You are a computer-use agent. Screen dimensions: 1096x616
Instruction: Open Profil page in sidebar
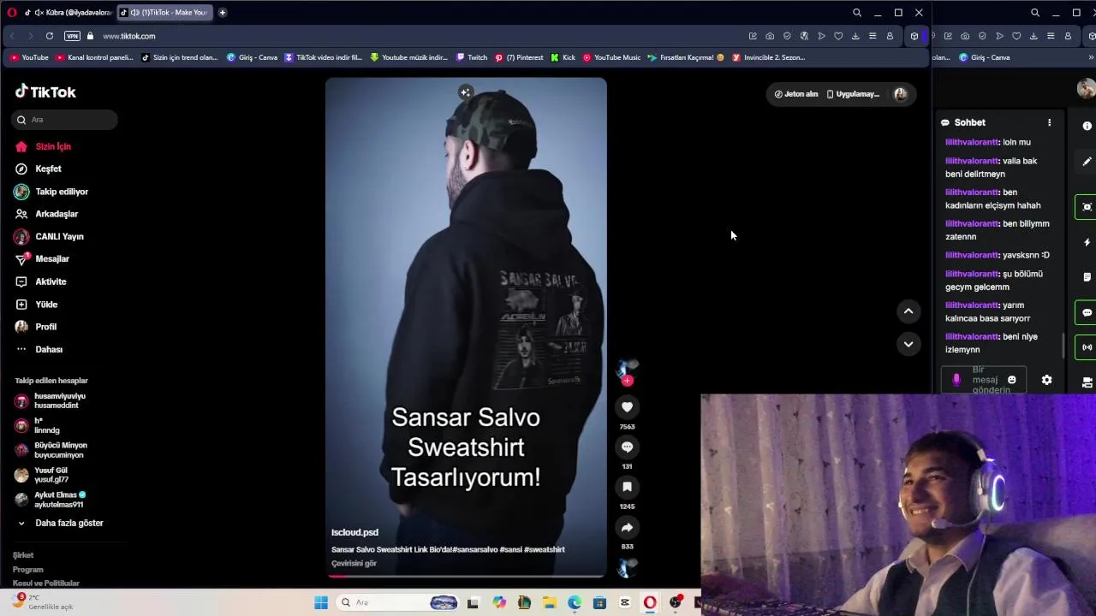[36, 327]
